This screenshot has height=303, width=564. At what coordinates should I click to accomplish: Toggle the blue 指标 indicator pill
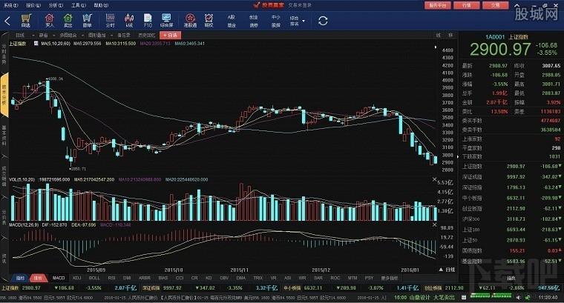[20, 278]
